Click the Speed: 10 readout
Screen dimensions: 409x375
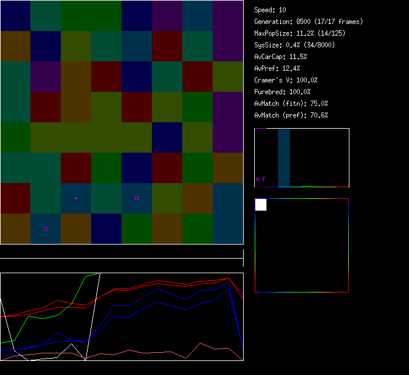coord(271,10)
